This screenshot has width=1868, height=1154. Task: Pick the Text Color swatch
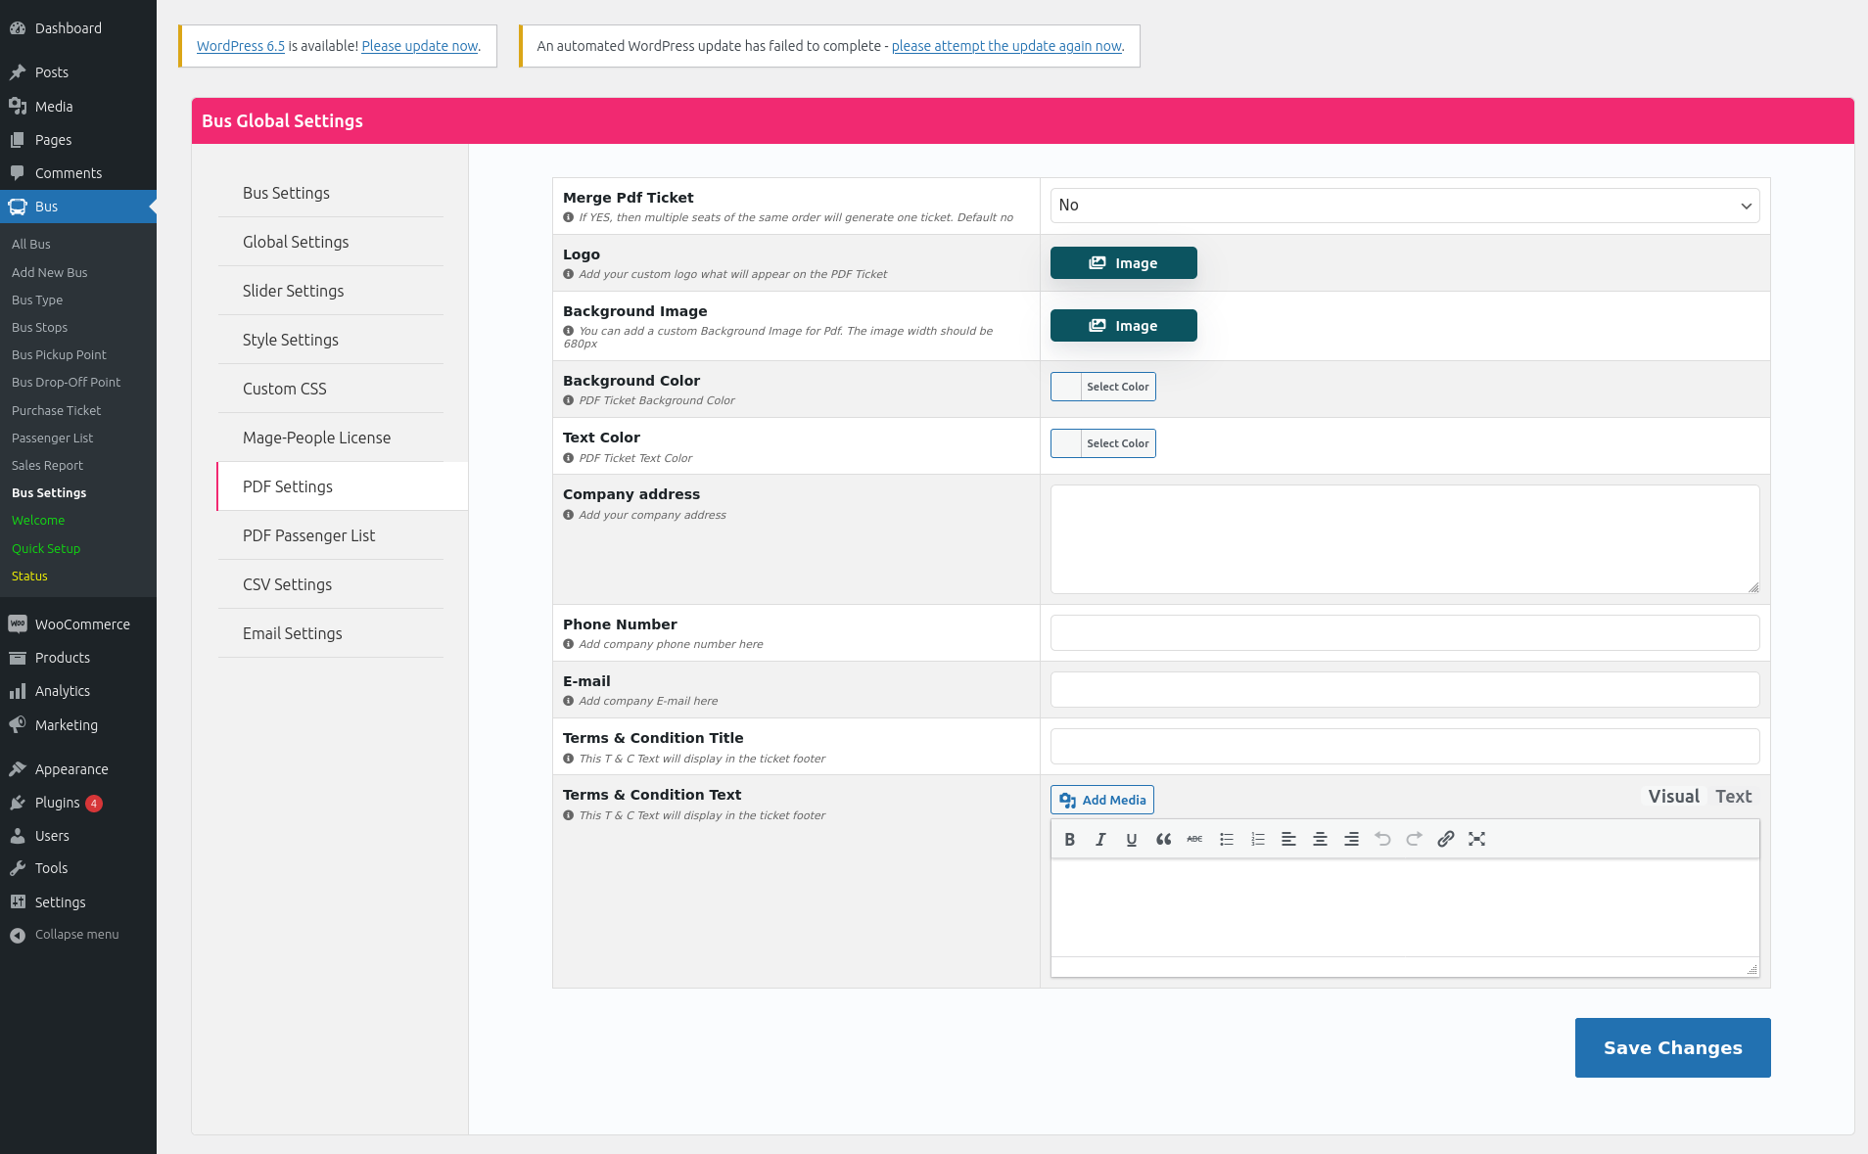[x=1103, y=443]
